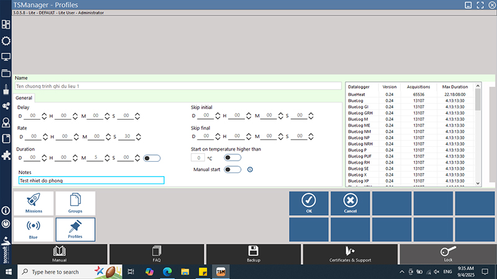
Task: Turn on the Manual start toggle
Action: [x=232, y=169]
